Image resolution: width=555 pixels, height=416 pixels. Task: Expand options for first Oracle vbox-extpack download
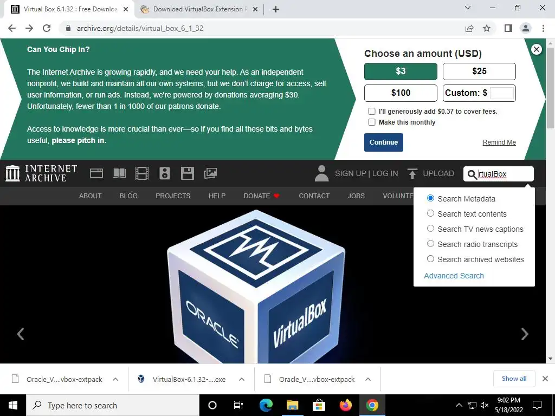(x=115, y=379)
